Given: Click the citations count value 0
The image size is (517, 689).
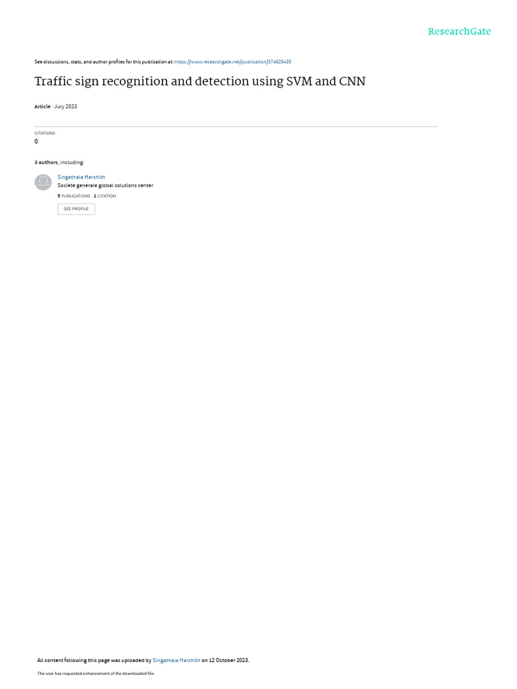Looking at the screenshot, I should point(36,141).
